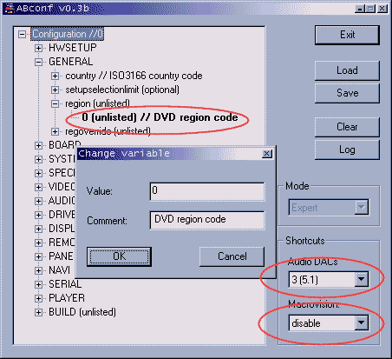Image resolution: width=392 pixels, height=359 pixels.
Task: Collapse the region (unlisted) node
Action: (55, 103)
